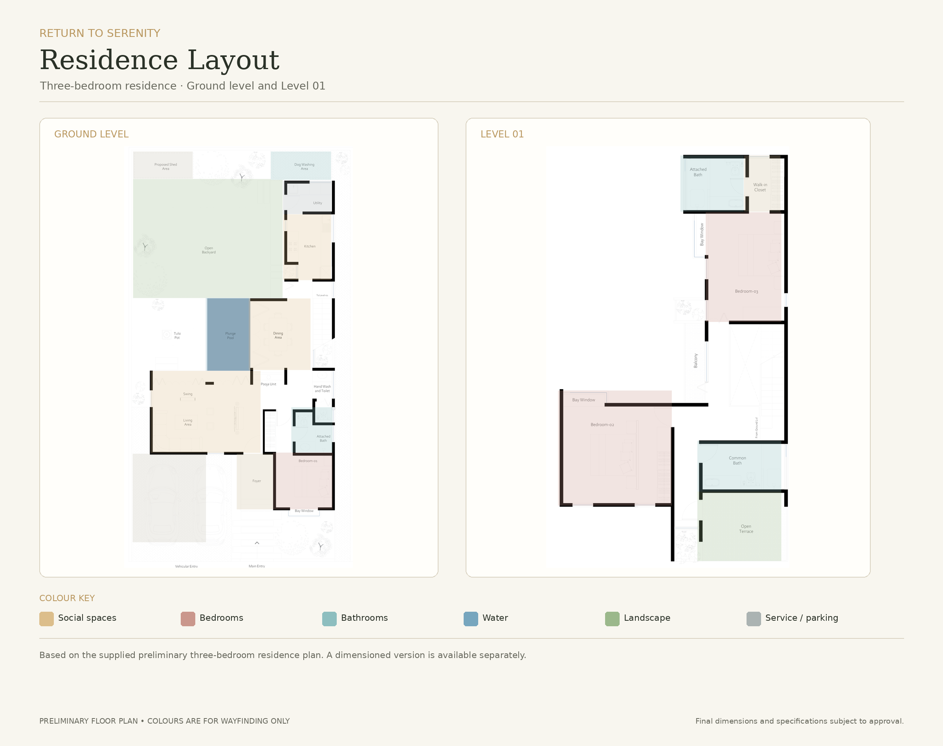Click the Bedrooms colour swatch
Screen dimensions: 943x746
click(188, 619)
